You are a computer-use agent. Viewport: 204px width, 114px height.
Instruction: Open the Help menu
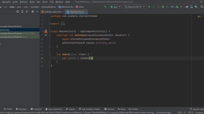[x=68, y=2]
